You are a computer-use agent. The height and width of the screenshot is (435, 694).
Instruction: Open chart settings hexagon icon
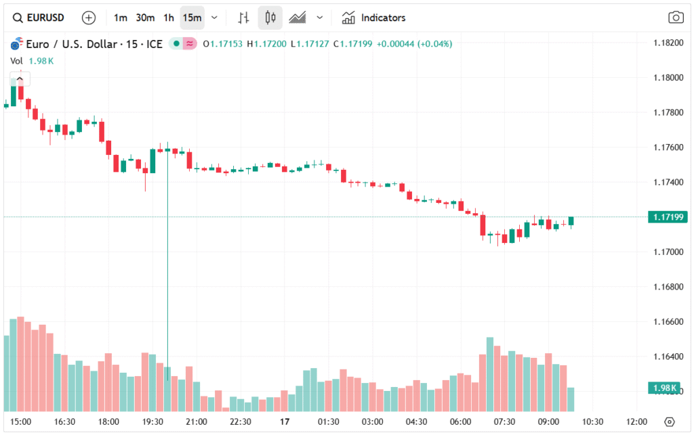point(670,421)
